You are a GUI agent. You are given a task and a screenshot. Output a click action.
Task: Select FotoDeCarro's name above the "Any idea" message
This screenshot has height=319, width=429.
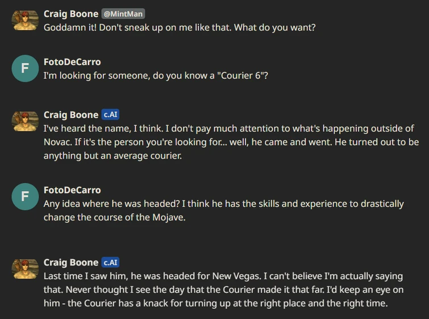point(72,190)
